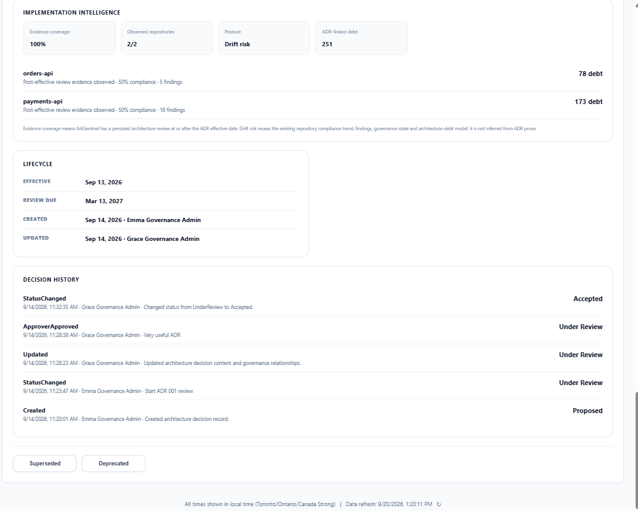Select the Created history entry

point(313,414)
